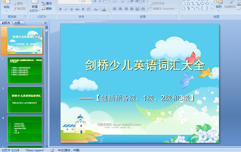241x152 pixels.
Task: Select slide 1 thumbnail
Action: (25, 41)
